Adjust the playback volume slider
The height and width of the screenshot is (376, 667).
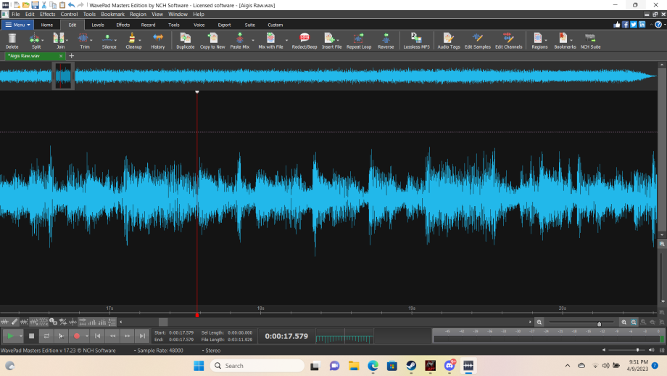(637, 350)
